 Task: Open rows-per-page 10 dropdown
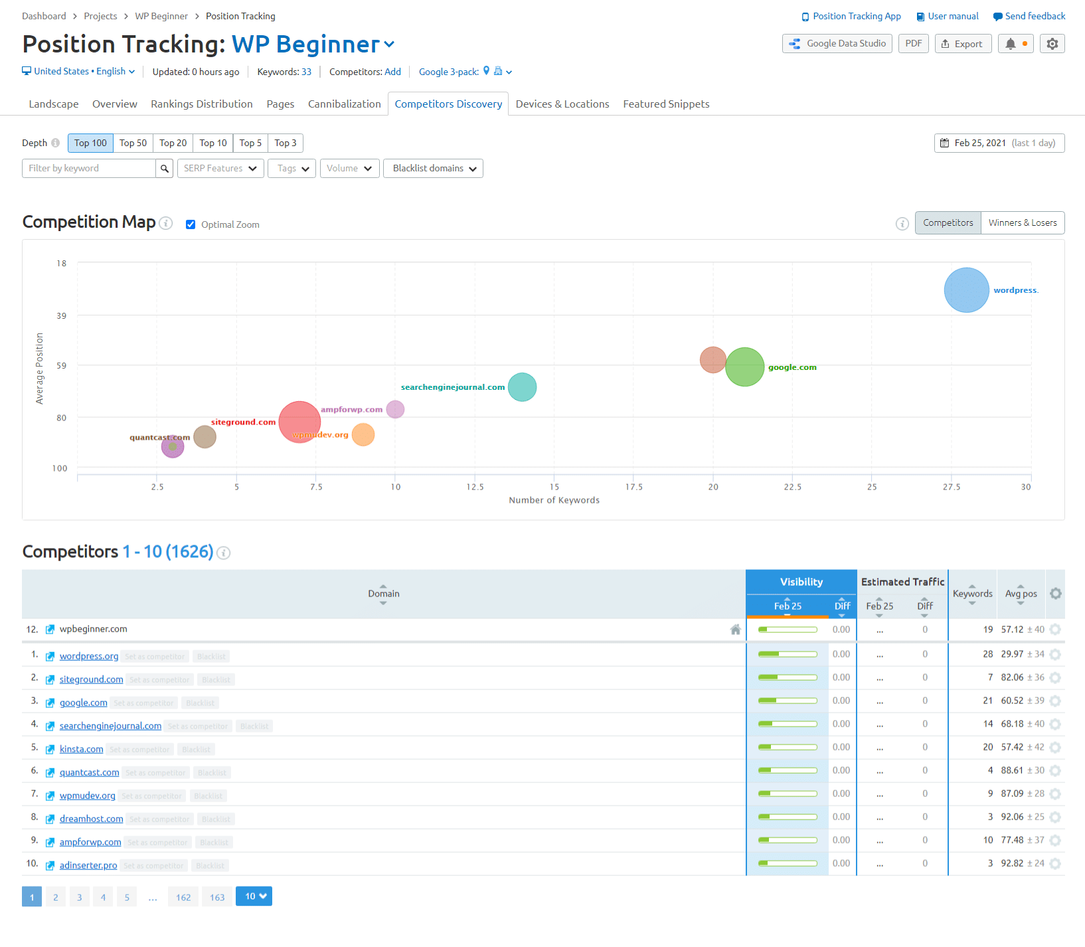[x=254, y=897]
